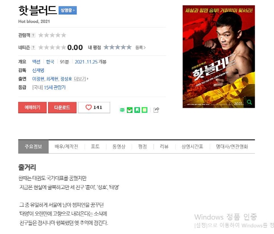
Task: Open director 신재명's profile link
Action: pos(38,71)
